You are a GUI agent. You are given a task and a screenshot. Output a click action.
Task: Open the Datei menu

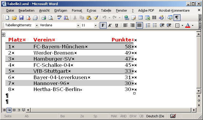tap(10, 10)
